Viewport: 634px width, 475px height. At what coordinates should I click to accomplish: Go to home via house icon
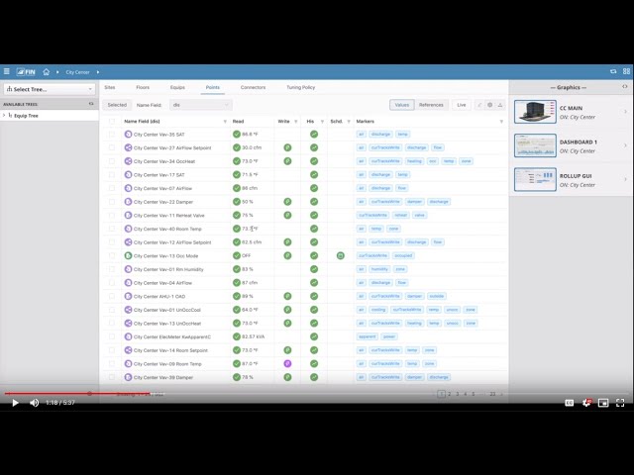[47, 72]
